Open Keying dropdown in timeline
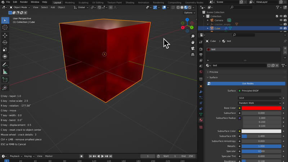Viewport: 288px width, 162px height. point(29,156)
